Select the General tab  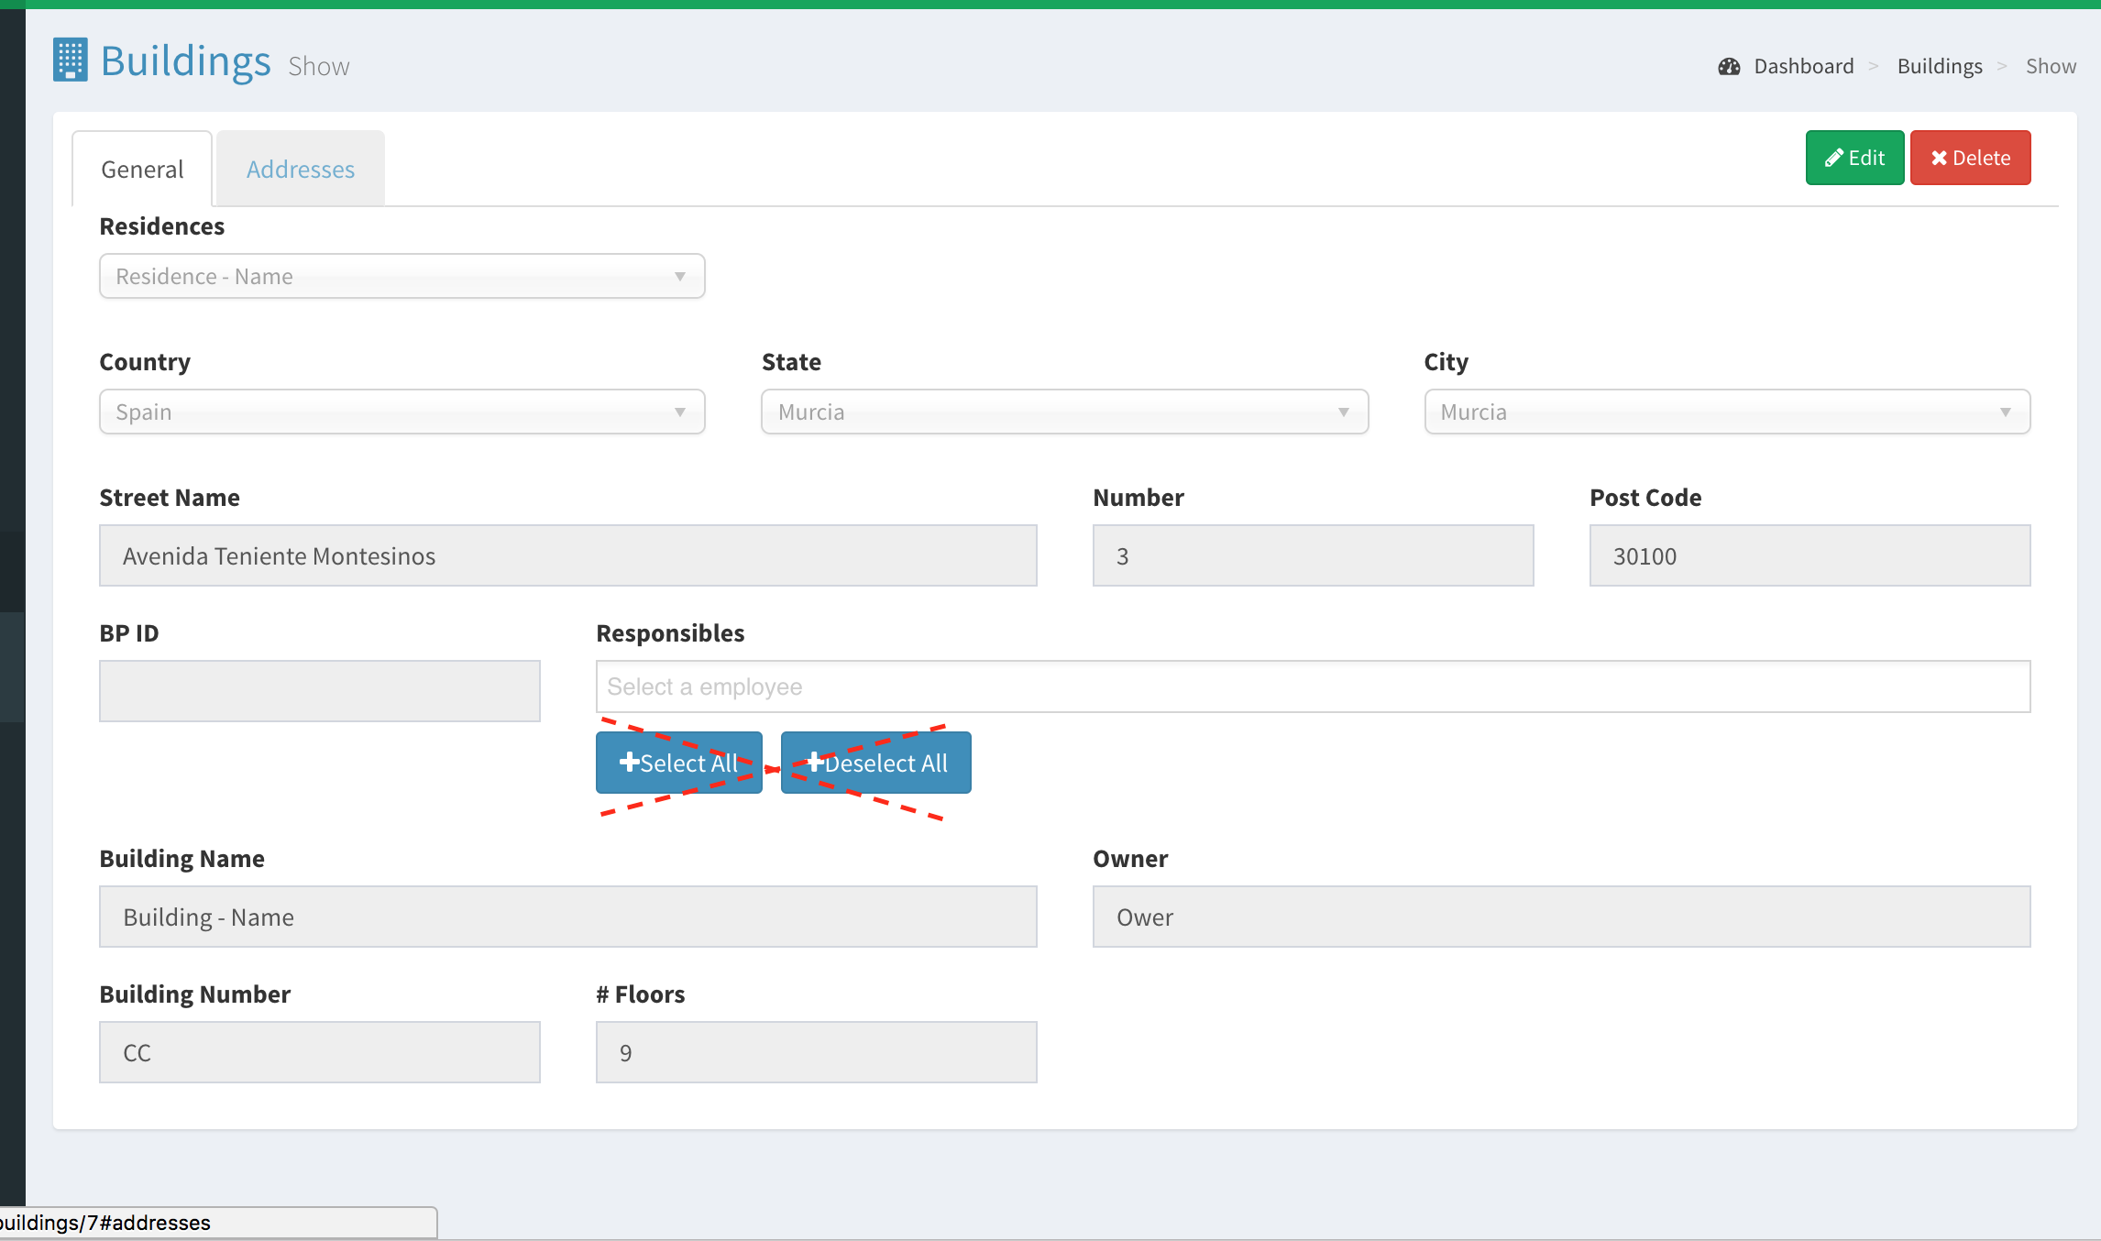click(142, 170)
